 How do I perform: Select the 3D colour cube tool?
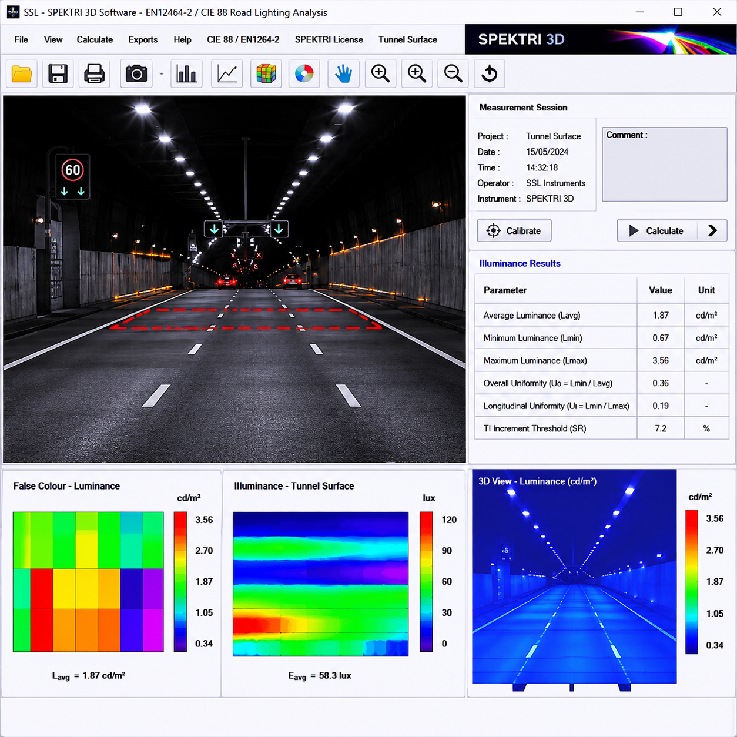pos(266,73)
